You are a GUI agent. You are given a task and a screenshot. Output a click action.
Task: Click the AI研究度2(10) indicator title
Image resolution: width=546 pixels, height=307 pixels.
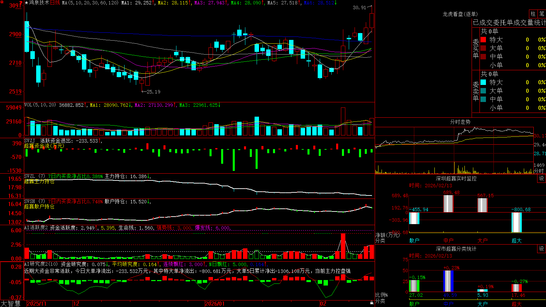(41, 264)
